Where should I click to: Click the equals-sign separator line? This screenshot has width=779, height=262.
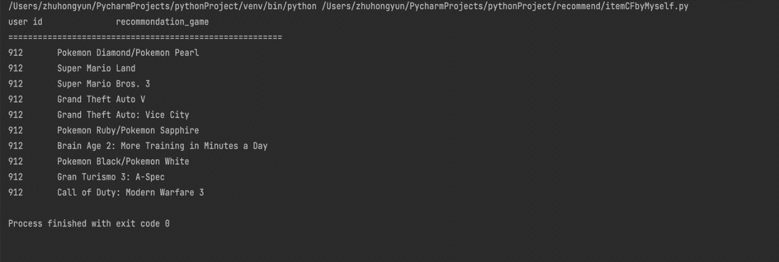[x=145, y=37]
